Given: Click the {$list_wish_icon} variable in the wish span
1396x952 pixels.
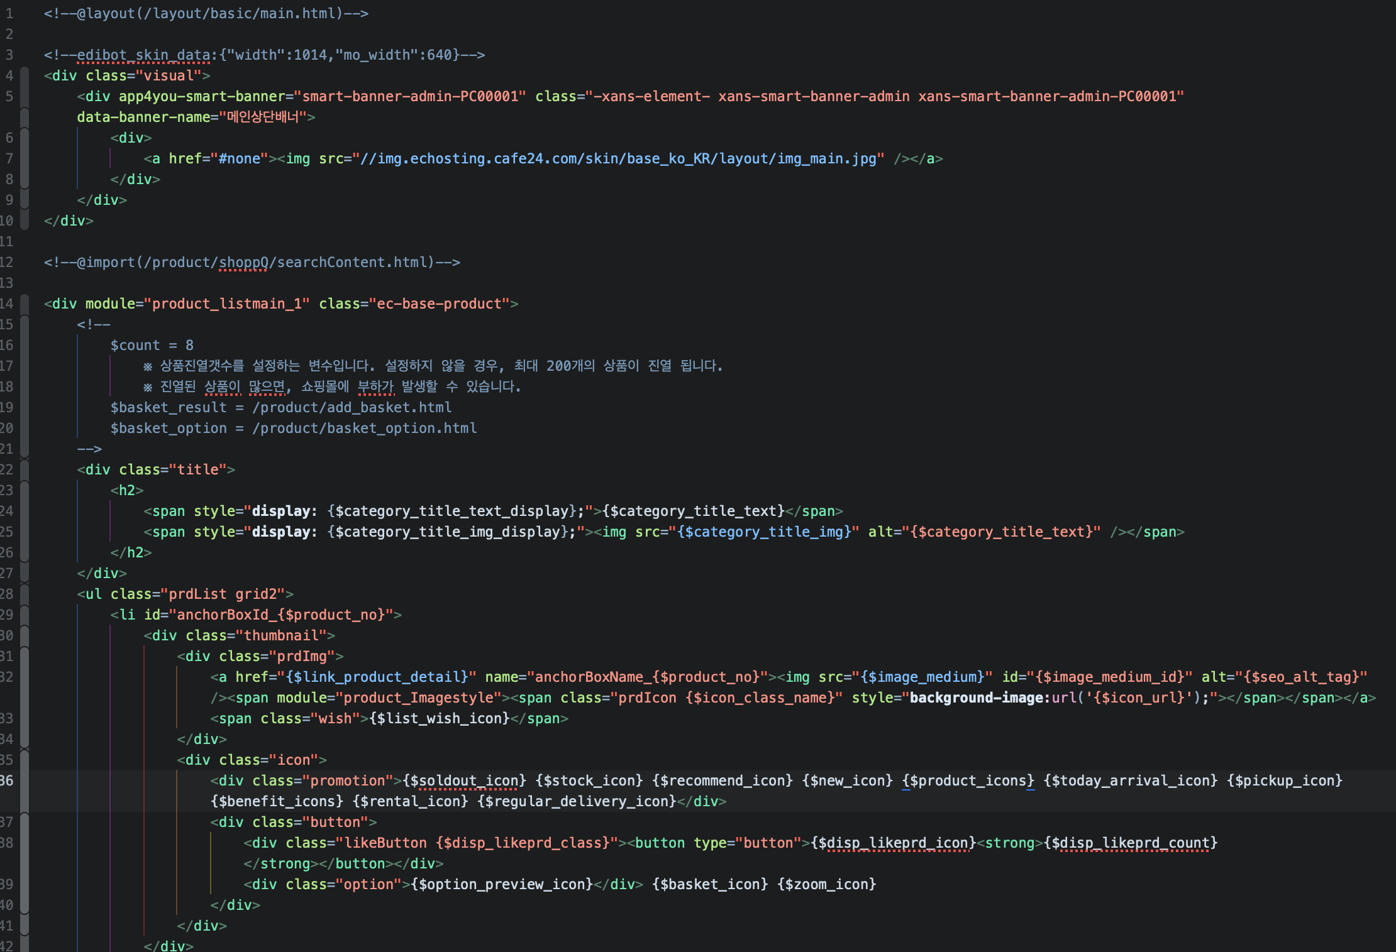Looking at the screenshot, I should [440, 718].
